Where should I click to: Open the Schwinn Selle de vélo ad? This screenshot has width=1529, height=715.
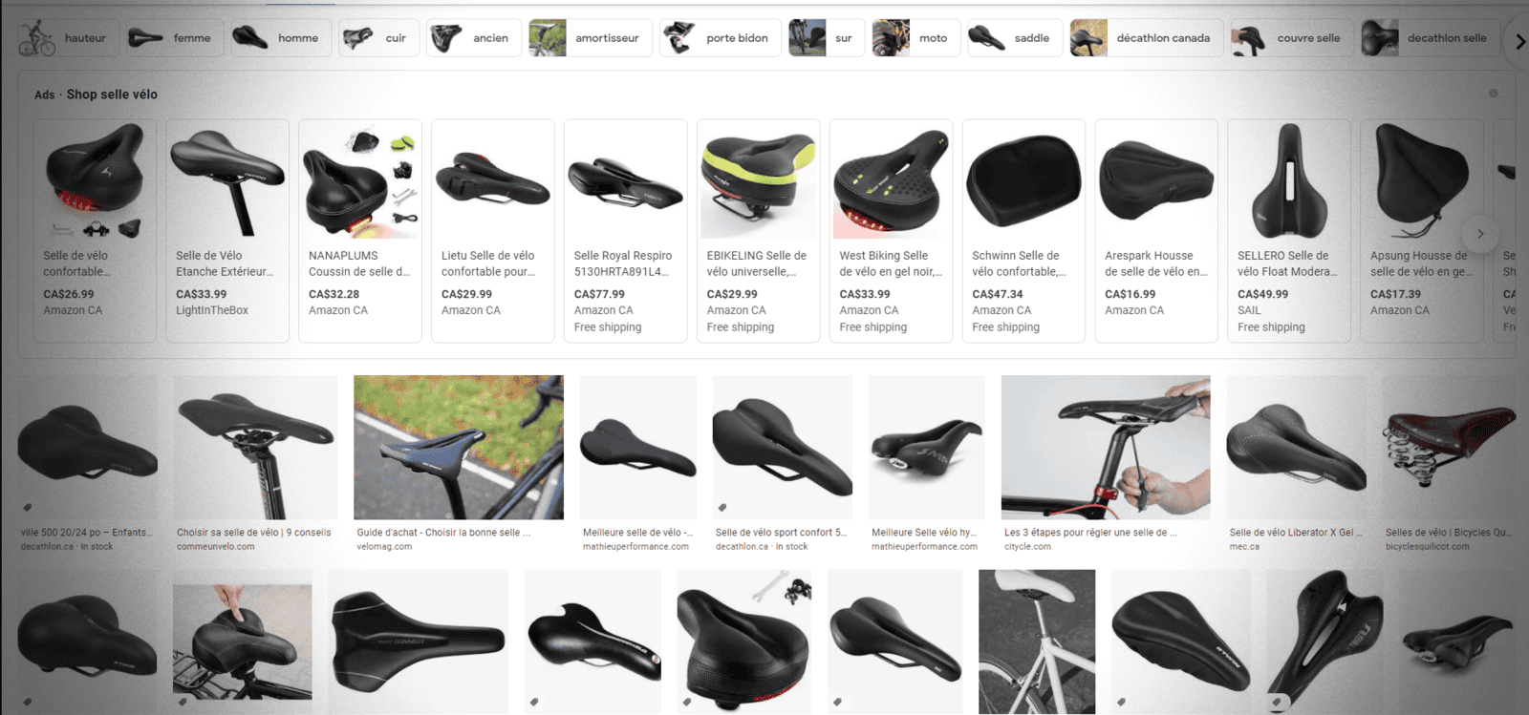coord(1023,230)
